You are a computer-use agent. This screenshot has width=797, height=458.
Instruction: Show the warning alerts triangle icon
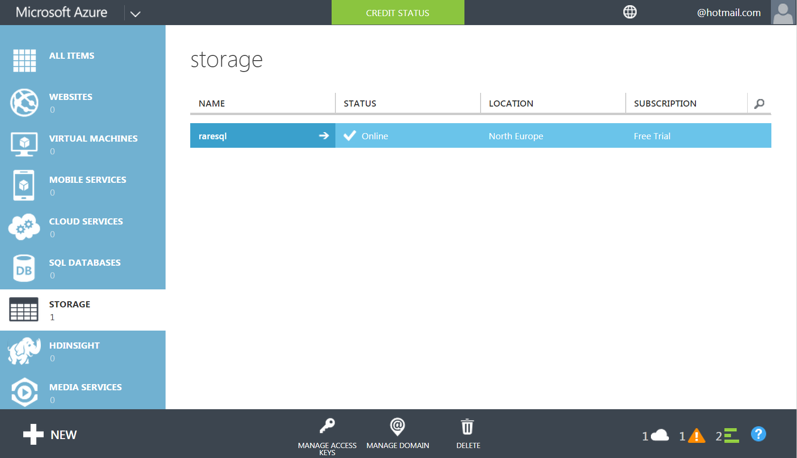click(x=696, y=435)
